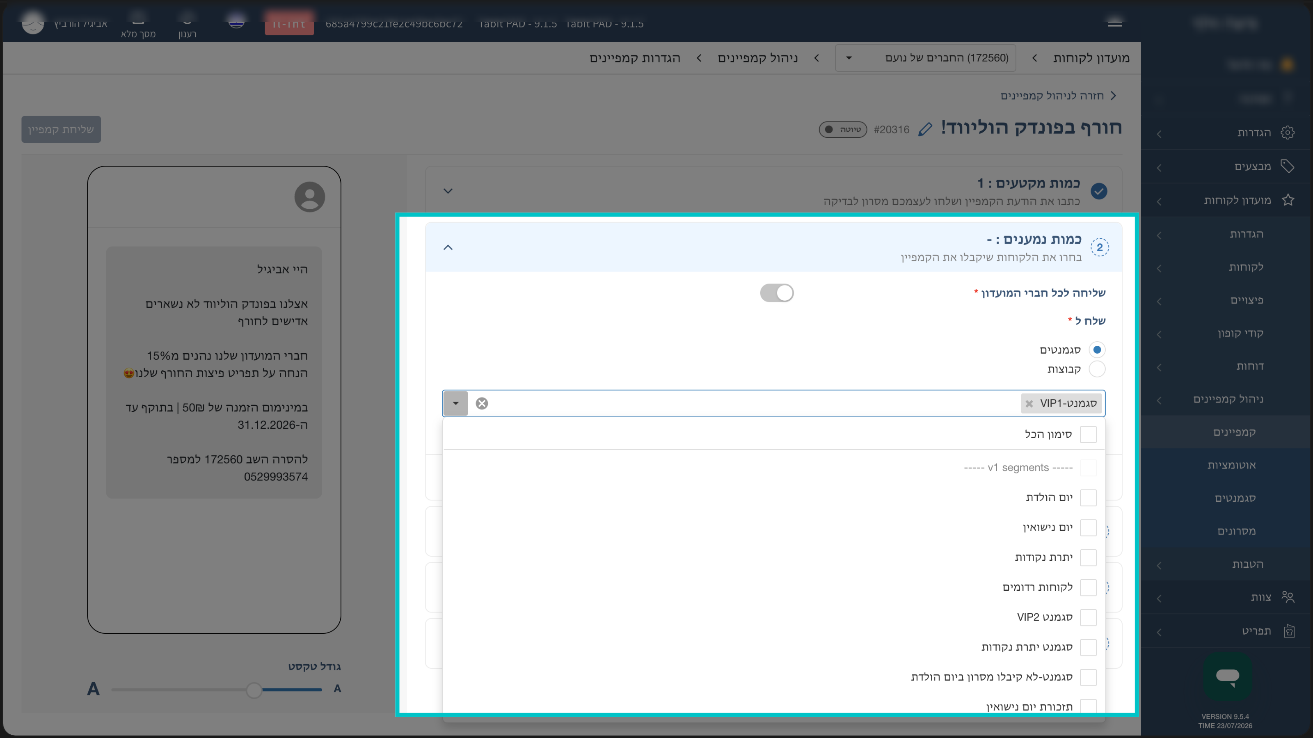Click ניהול קמפיינים in the breadcrumb
This screenshot has height=738, width=1313.
click(758, 58)
